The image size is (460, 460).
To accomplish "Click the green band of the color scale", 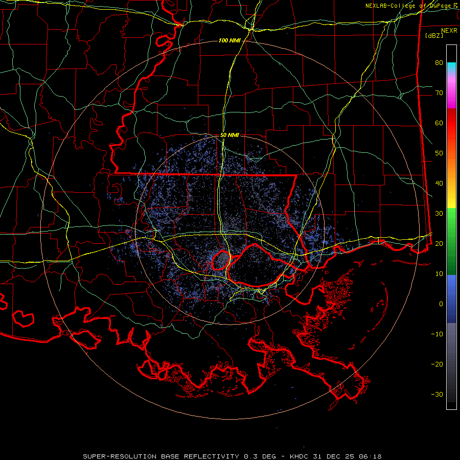I will (451, 241).
